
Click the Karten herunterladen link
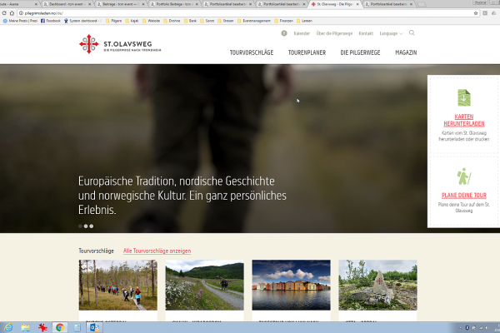[x=464, y=120]
